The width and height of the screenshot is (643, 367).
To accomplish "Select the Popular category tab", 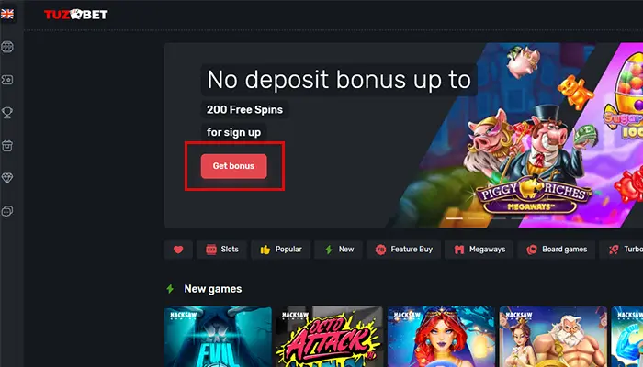I will 280,250.
